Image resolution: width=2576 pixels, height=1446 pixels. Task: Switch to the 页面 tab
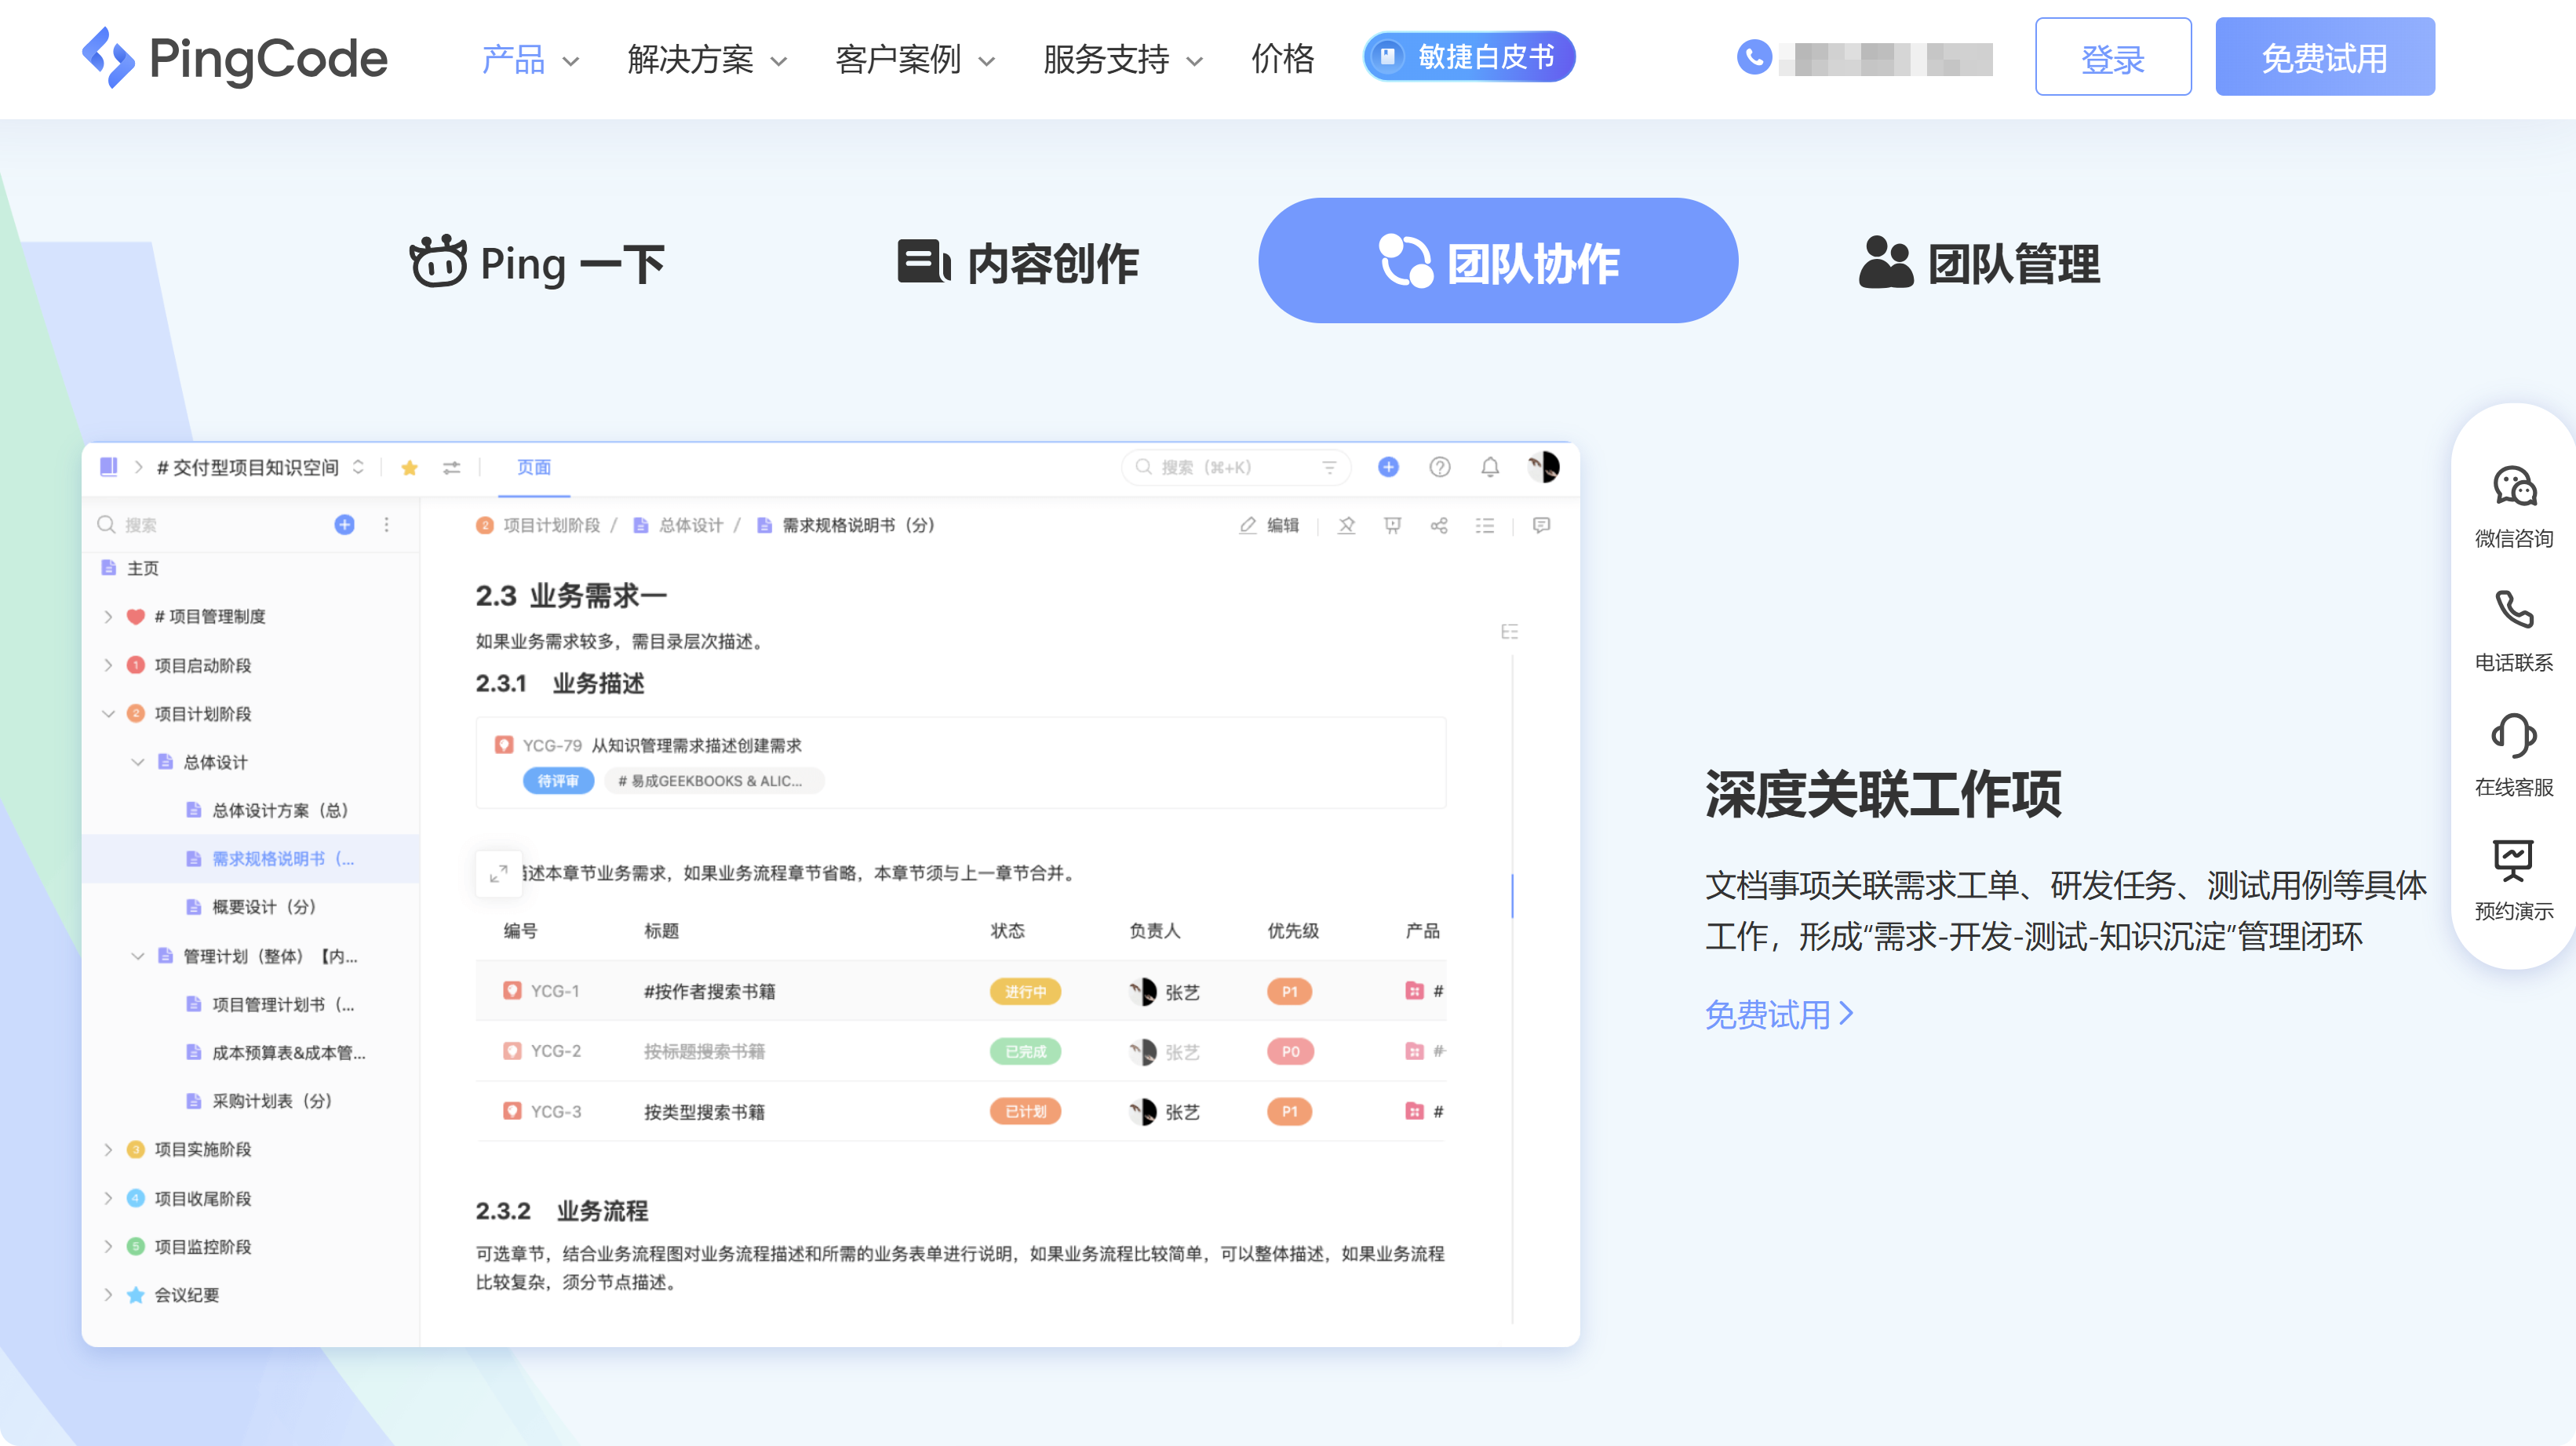(533, 467)
